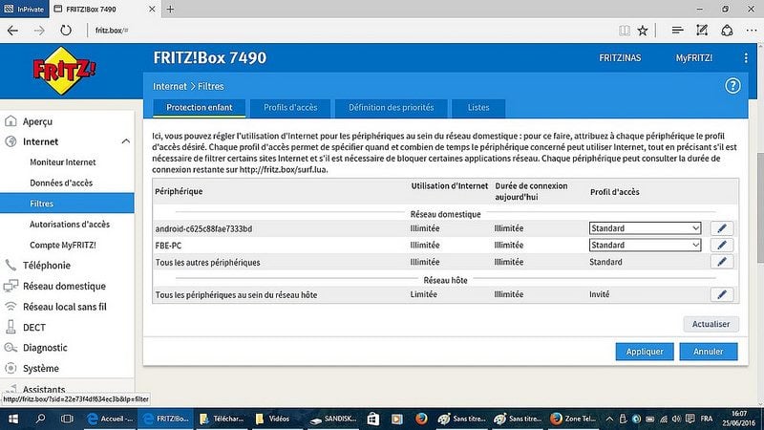The width and height of the screenshot is (764, 430).
Task: Open the action center notification icon
Action: tap(690, 419)
